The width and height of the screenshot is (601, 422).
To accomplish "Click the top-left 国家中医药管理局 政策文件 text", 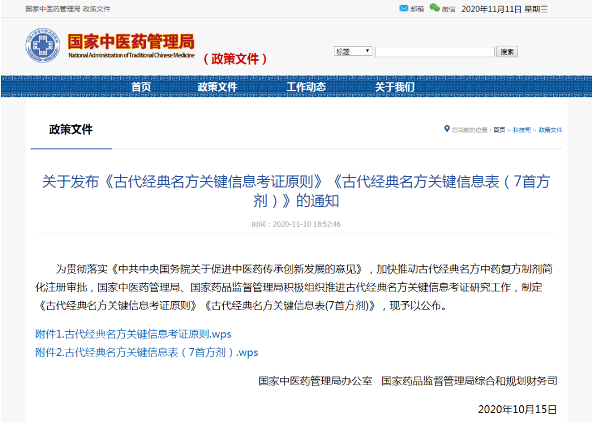I will click(68, 9).
